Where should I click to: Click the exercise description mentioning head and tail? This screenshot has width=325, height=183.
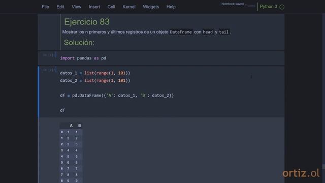pyautogui.click(x=147, y=32)
